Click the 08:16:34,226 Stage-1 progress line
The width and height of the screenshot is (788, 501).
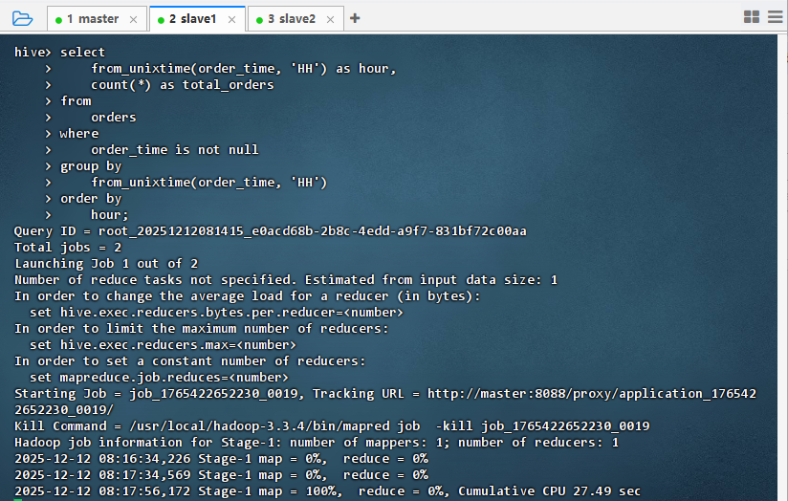[221, 459]
